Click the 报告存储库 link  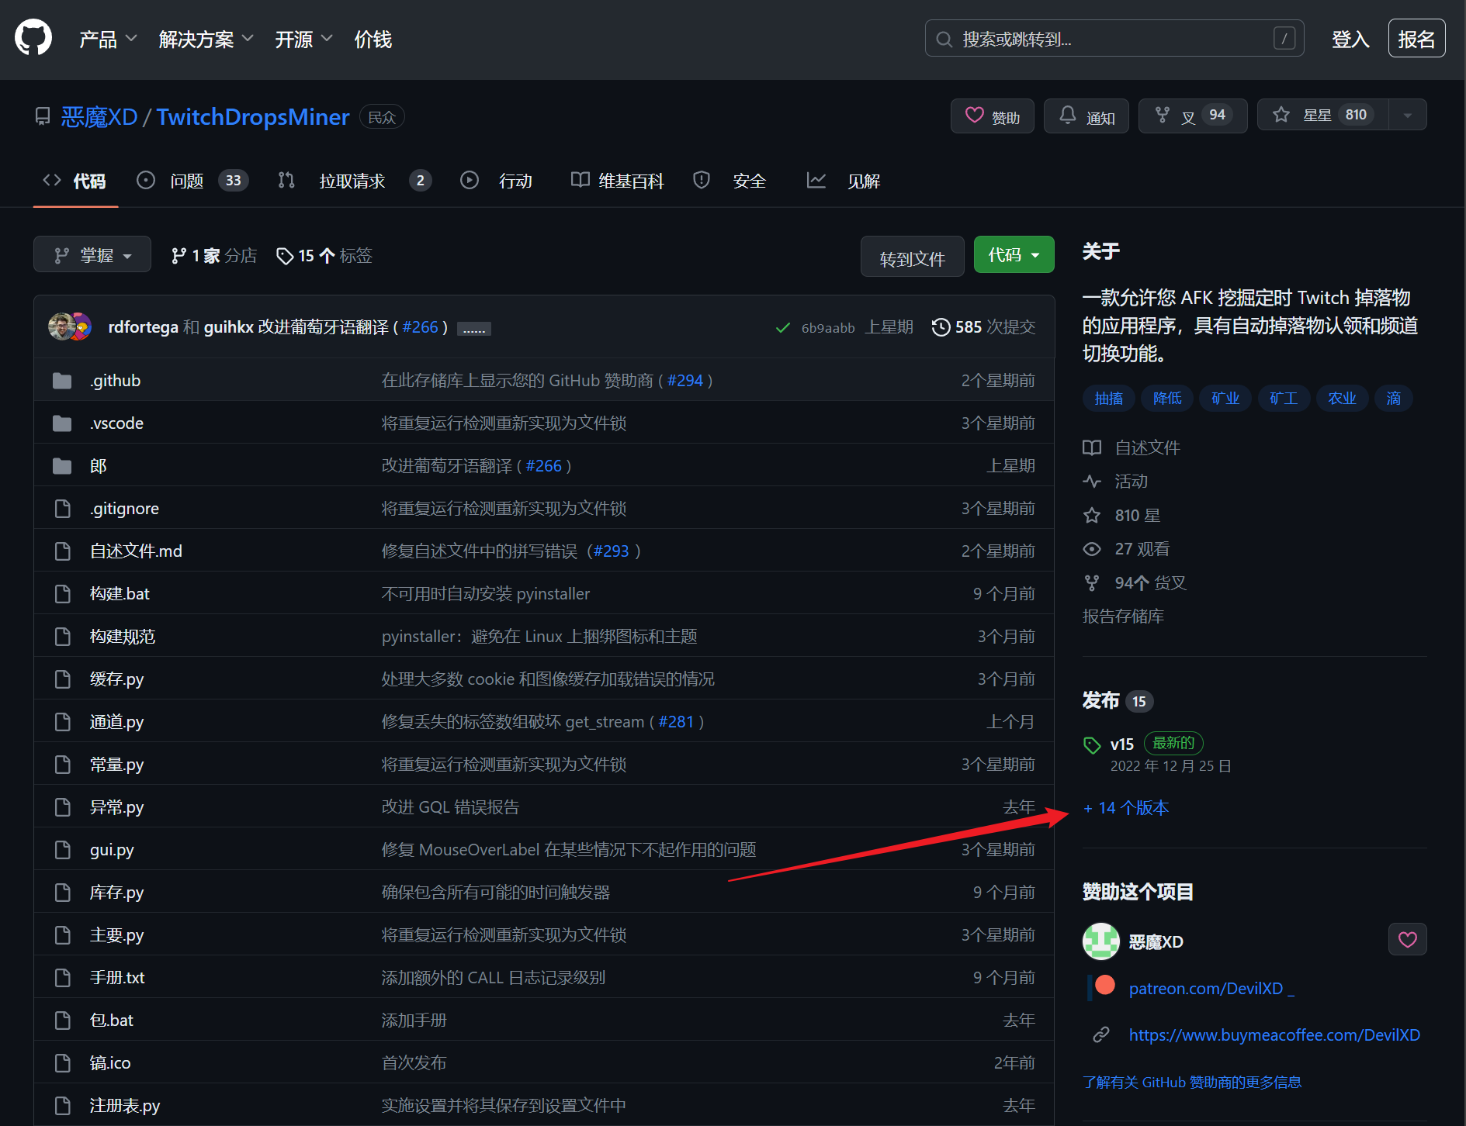pyautogui.click(x=1123, y=616)
